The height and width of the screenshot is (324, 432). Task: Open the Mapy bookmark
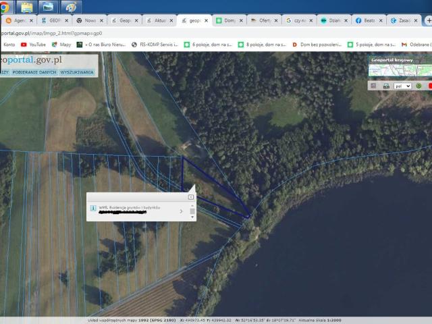click(61, 45)
